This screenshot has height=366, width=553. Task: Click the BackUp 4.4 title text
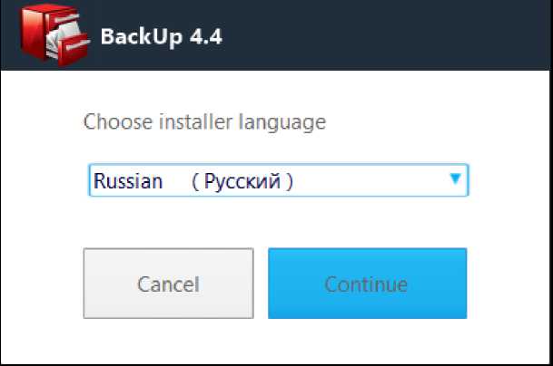pyautogui.click(x=162, y=37)
